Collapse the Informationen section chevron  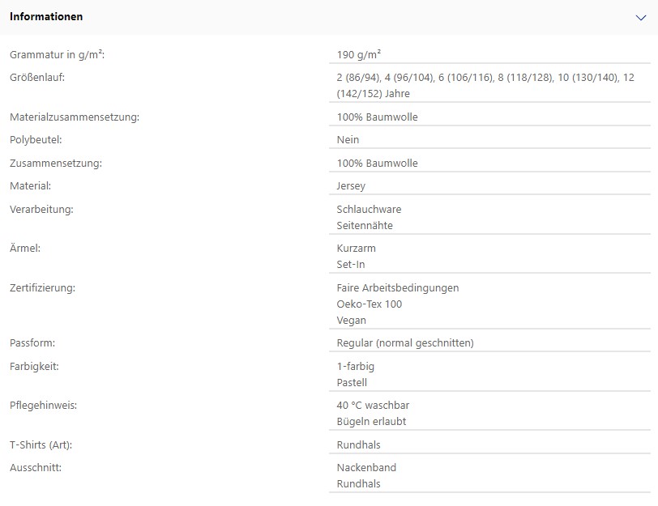pyautogui.click(x=640, y=18)
